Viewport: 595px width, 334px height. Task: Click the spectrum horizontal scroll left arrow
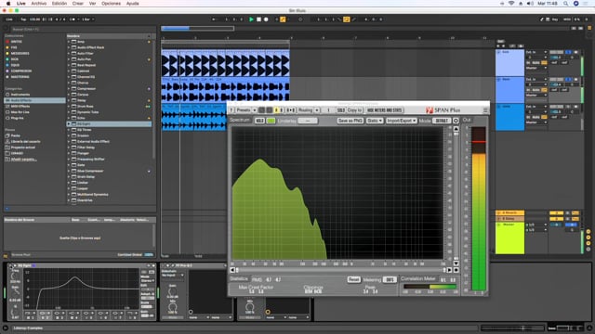[x=232, y=270]
